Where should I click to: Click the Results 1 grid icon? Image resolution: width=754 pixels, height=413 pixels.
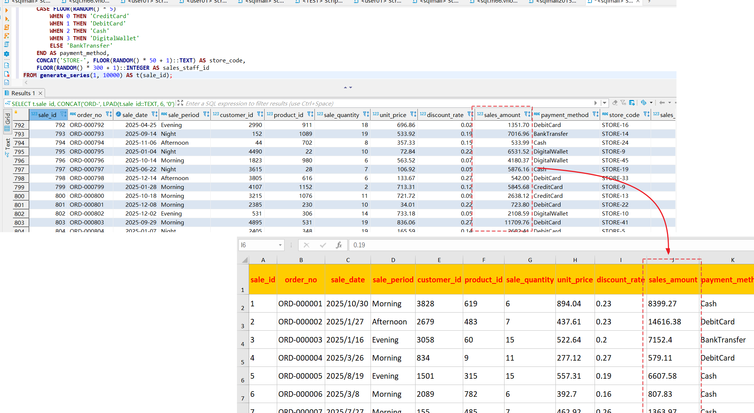pos(7,93)
